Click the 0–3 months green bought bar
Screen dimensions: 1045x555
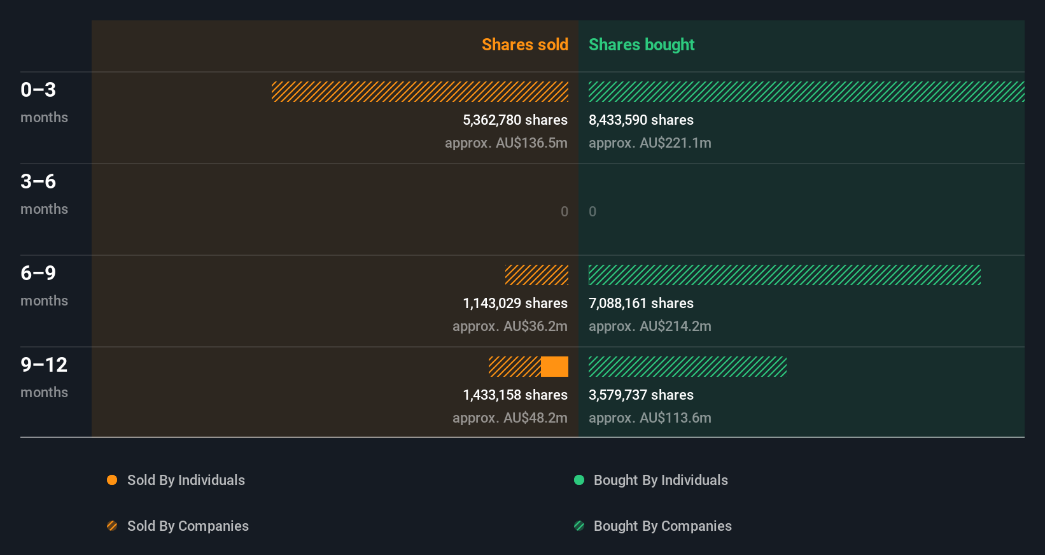(x=806, y=92)
